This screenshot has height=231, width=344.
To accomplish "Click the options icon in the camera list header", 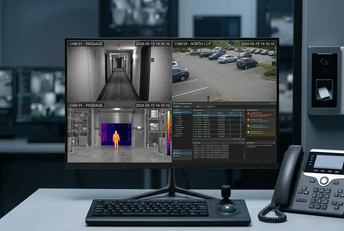I will point(243,110).
